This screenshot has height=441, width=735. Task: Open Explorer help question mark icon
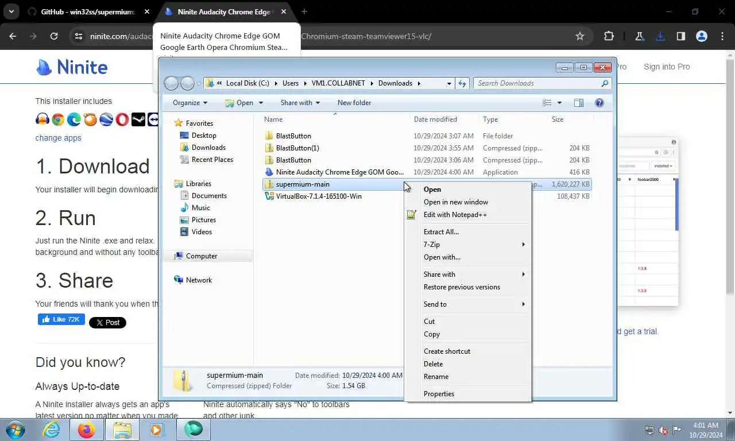(599, 103)
